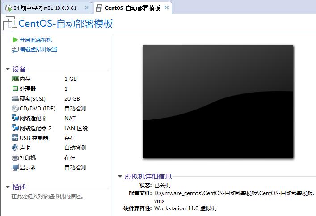The height and width of the screenshot is (216, 316).
Task: Click the LAN 区段 adapter value
Action: click(76, 128)
